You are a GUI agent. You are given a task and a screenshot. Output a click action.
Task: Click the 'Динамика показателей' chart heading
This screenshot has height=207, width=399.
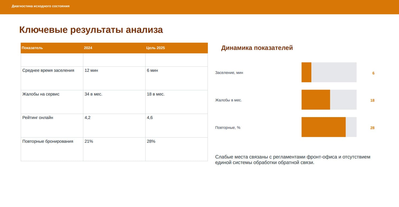[x=257, y=48]
